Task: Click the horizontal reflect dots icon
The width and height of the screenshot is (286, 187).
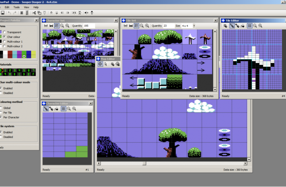Action: coord(86,13)
